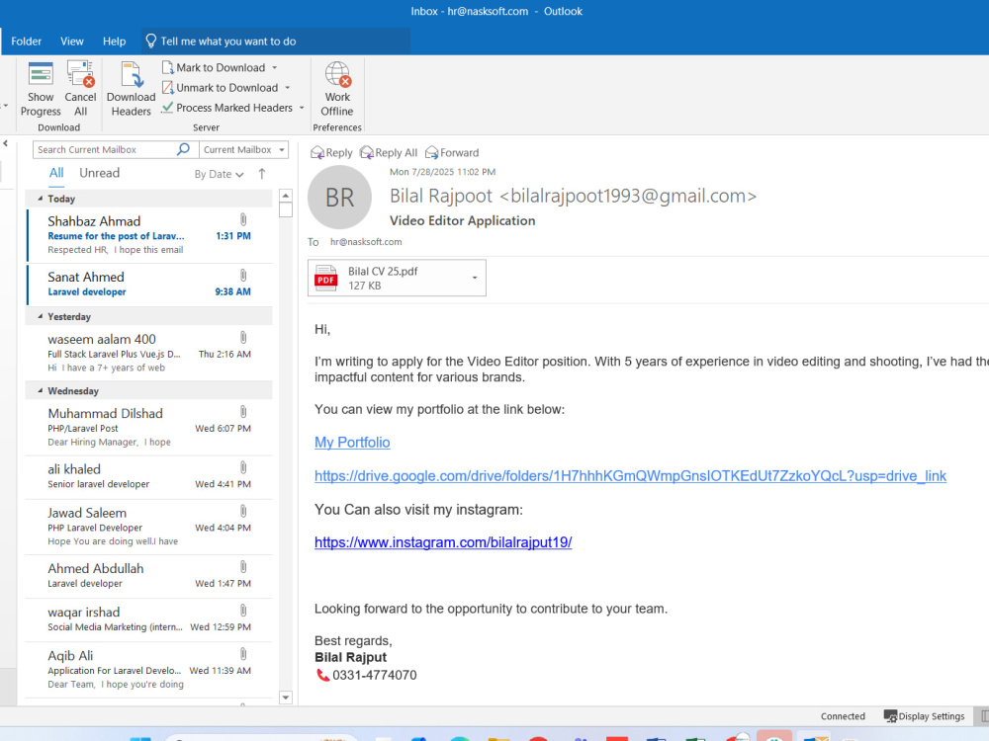This screenshot has height=741, width=989.
Task: Click Display Settings in status bar
Action: pyautogui.click(x=924, y=716)
